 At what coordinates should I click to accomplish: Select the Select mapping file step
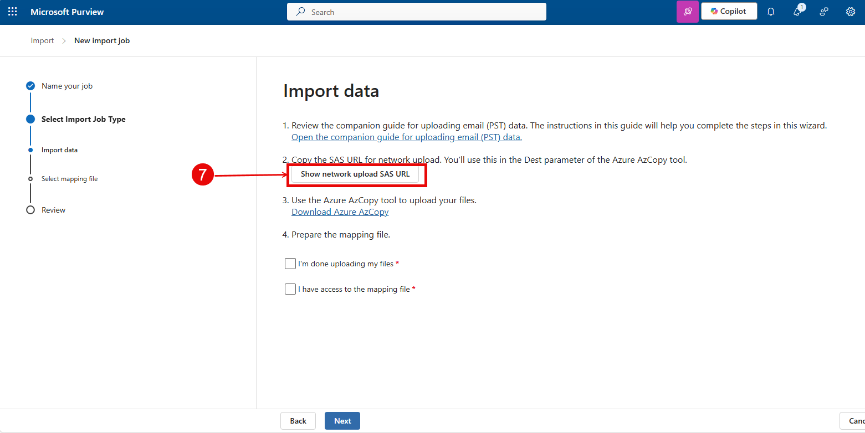pyautogui.click(x=69, y=179)
